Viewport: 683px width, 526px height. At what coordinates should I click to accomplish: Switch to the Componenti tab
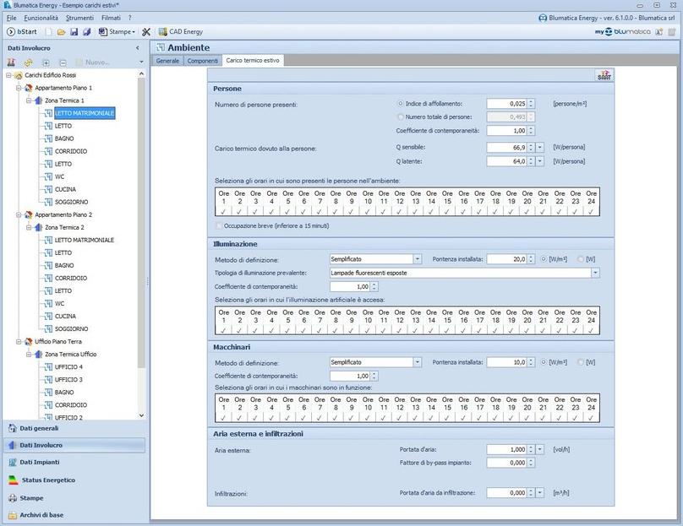point(202,61)
